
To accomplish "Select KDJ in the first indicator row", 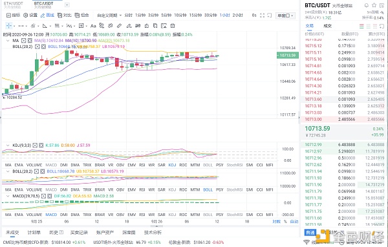I will pos(172,165).
